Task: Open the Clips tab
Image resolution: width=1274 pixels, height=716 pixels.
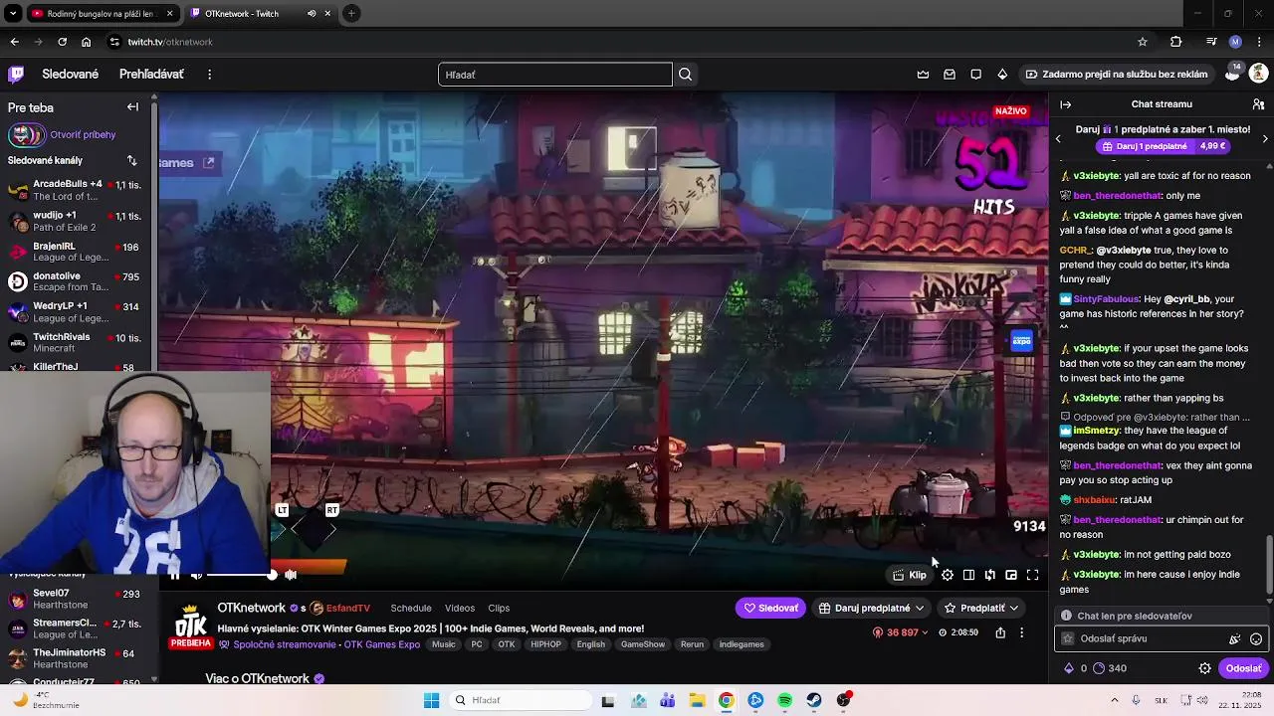Action: (499, 608)
